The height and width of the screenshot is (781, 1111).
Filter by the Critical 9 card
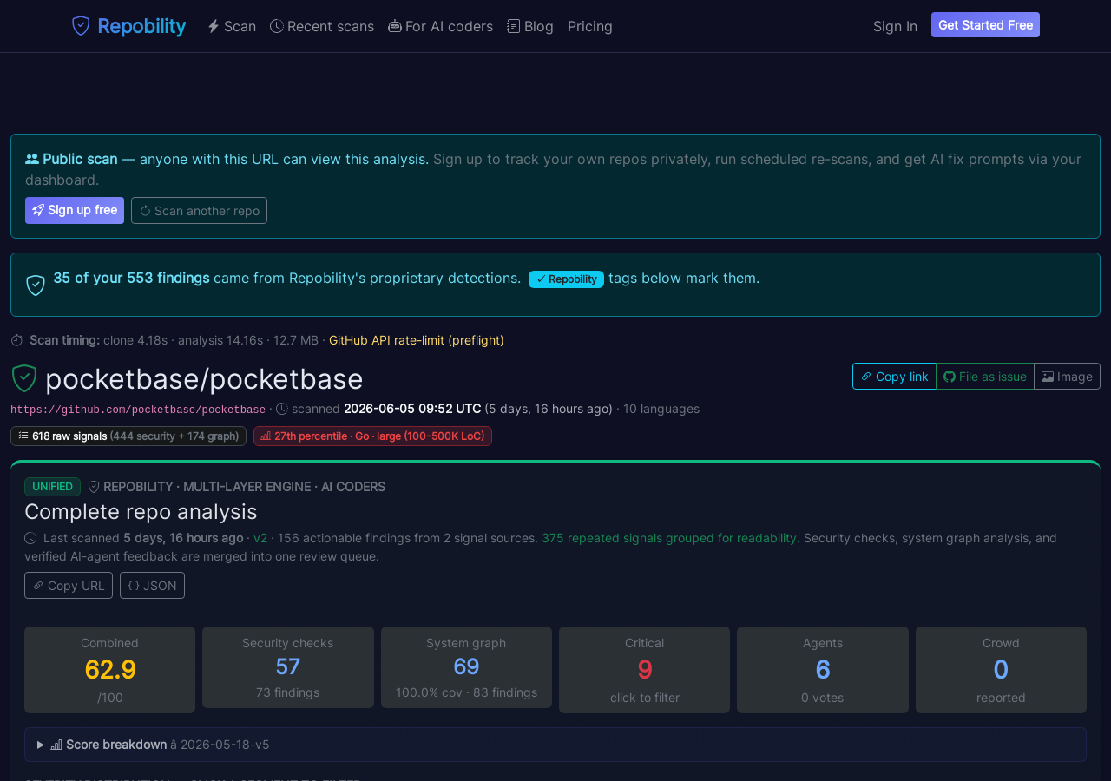pyautogui.click(x=644, y=670)
